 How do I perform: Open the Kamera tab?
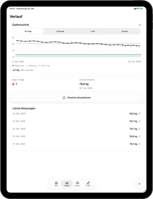point(77,184)
